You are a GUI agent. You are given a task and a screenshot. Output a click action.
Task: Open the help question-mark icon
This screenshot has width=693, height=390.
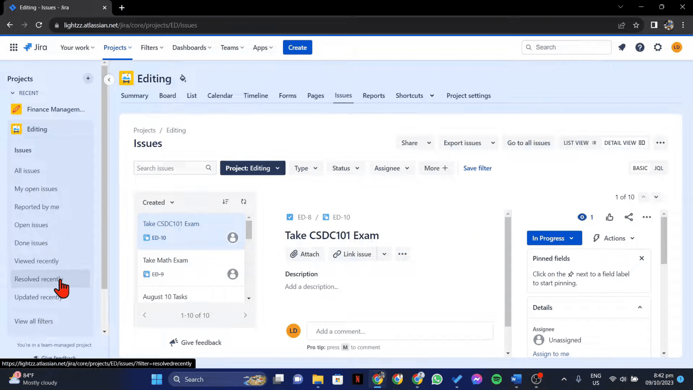(640, 47)
